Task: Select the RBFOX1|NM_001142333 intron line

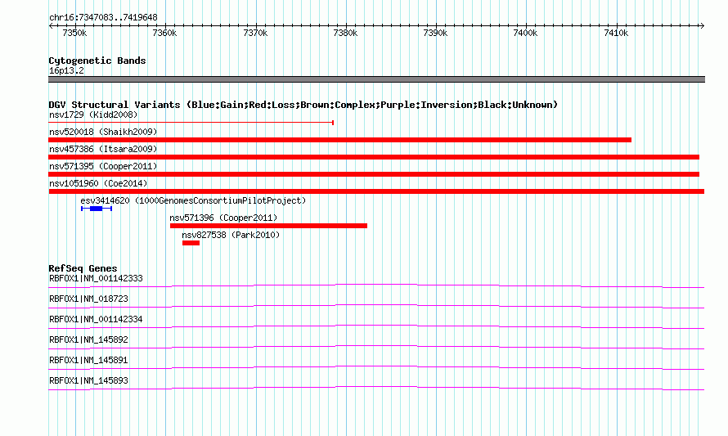Action: (x=376, y=286)
